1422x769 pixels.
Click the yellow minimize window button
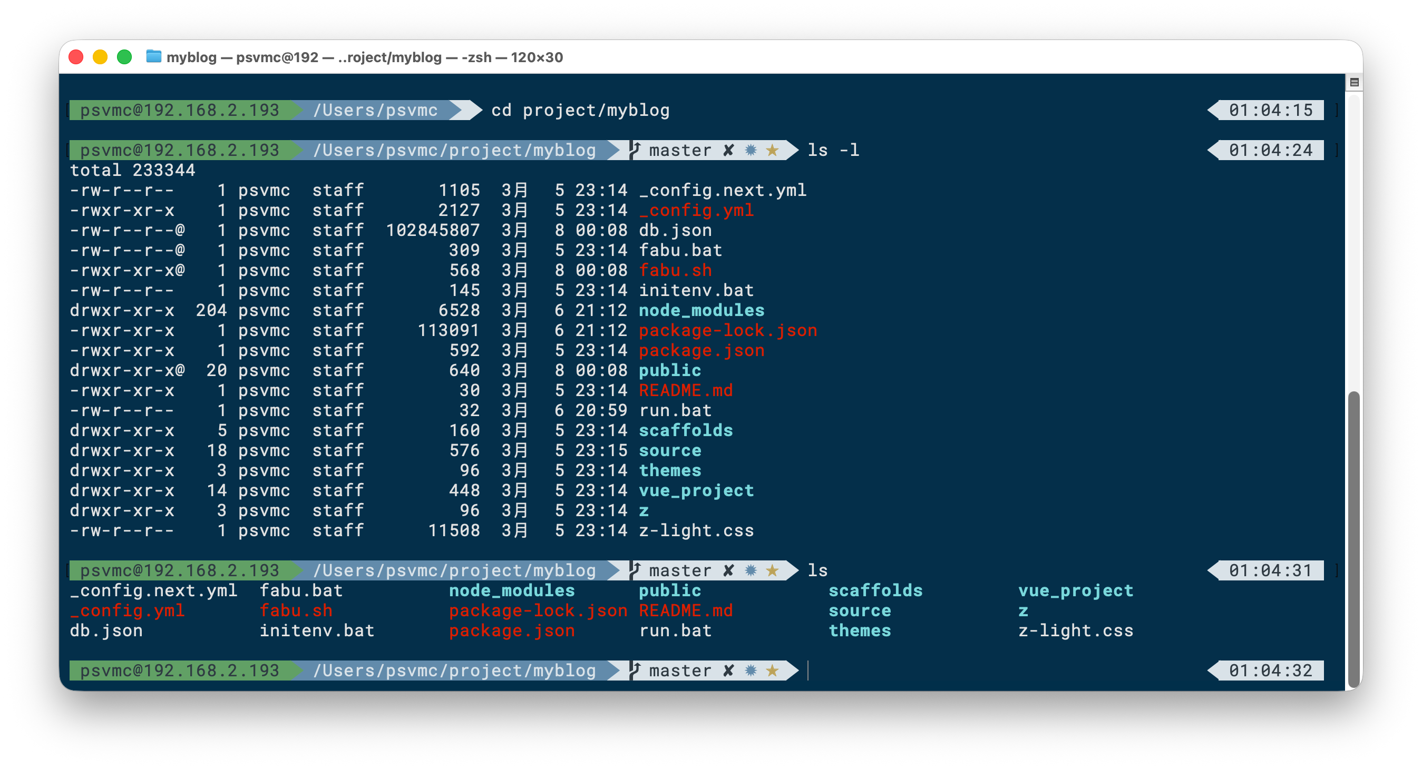(100, 57)
